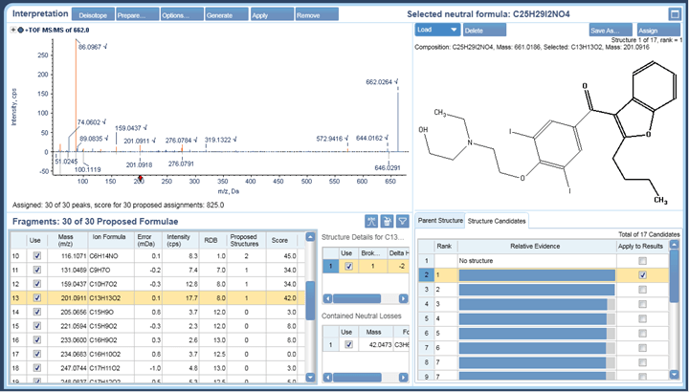This screenshot has width=689, height=392.
Task: Click the 86.0967 peak label in spectrum
Action: point(92,47)
